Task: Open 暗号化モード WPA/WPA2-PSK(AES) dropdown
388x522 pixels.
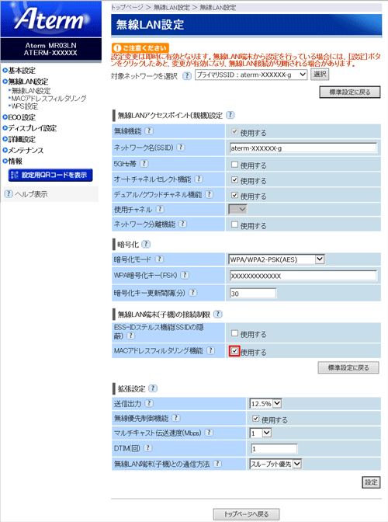Action: (x=276, y=259)
